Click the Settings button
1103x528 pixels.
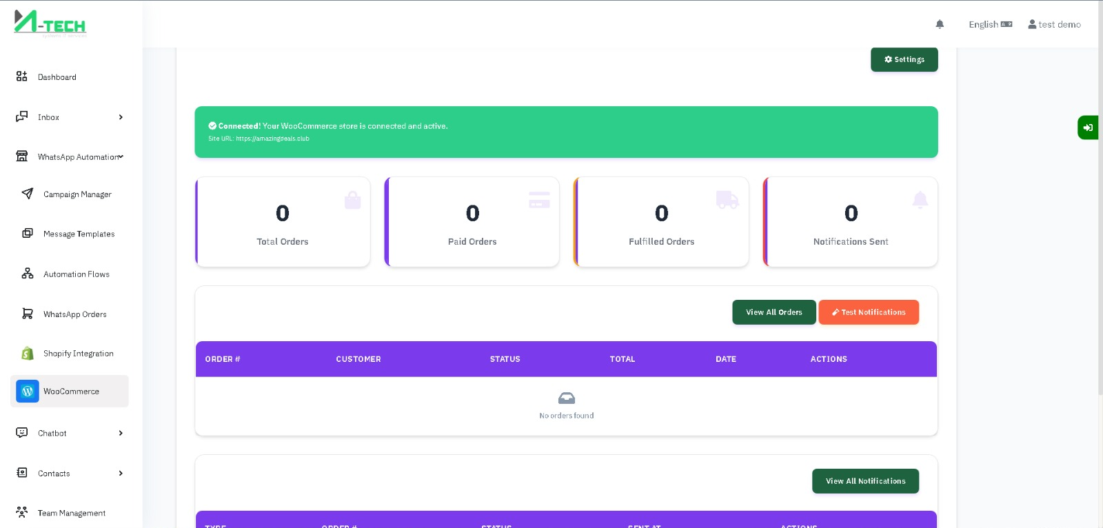click(904, 59)
